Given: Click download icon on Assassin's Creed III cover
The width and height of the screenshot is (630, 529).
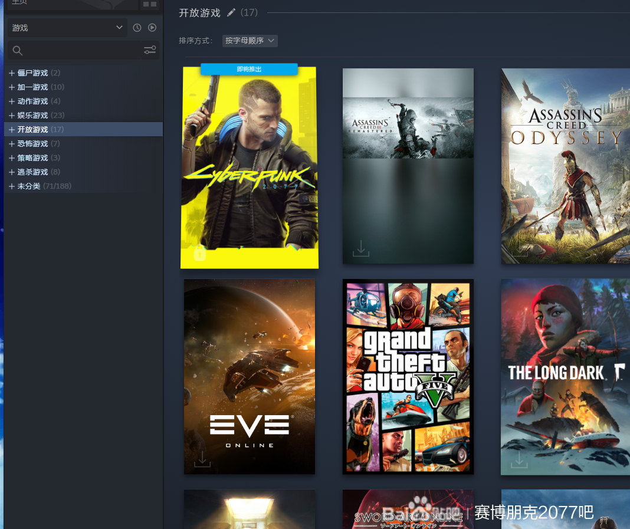Looking at the screenshot, I should coord(361,249).
